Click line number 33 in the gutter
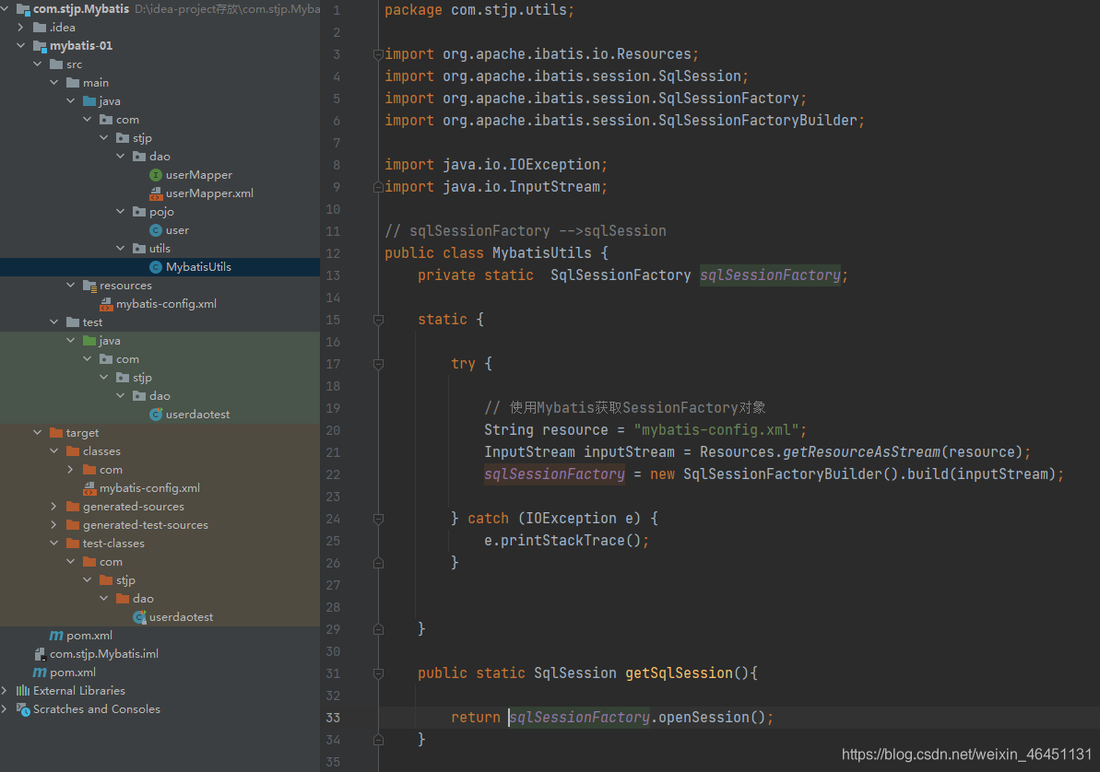This screenshot has width=1100, height=772. 333,718
